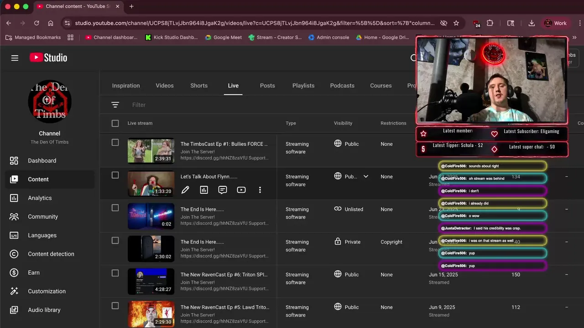Switch to the Courses tab

381,86
